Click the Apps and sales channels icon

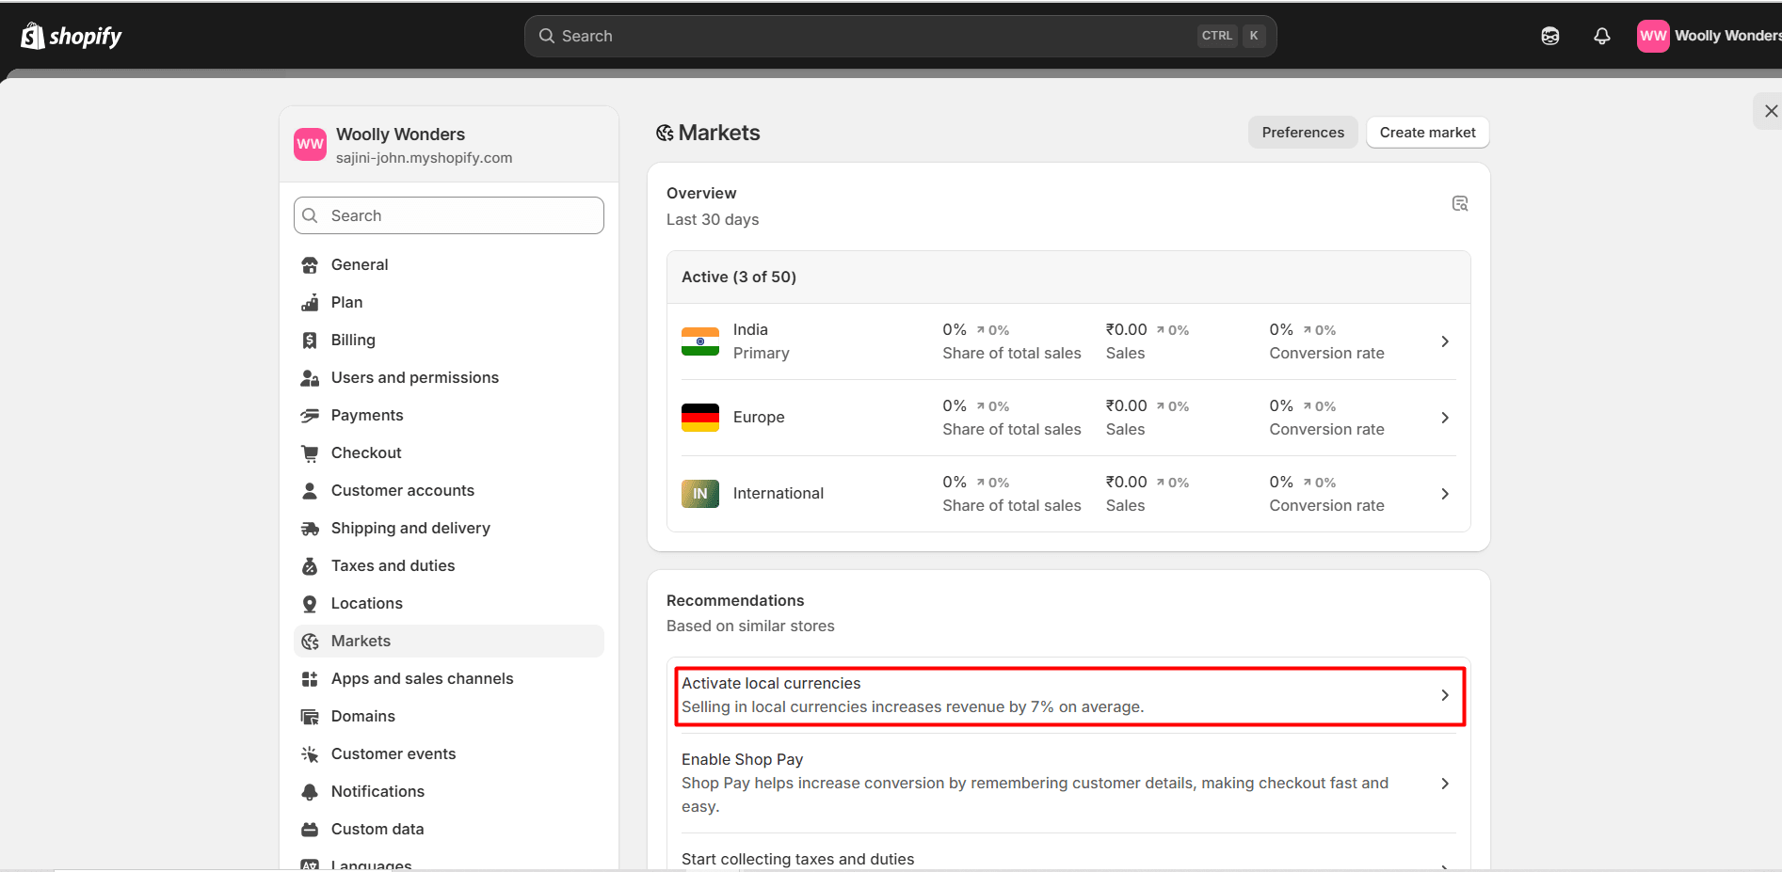310,679
